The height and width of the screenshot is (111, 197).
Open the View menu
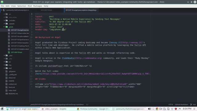(13, 6)
